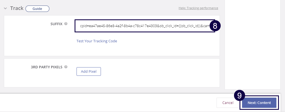Click Test Your Tracking Code link

(97, 41)
